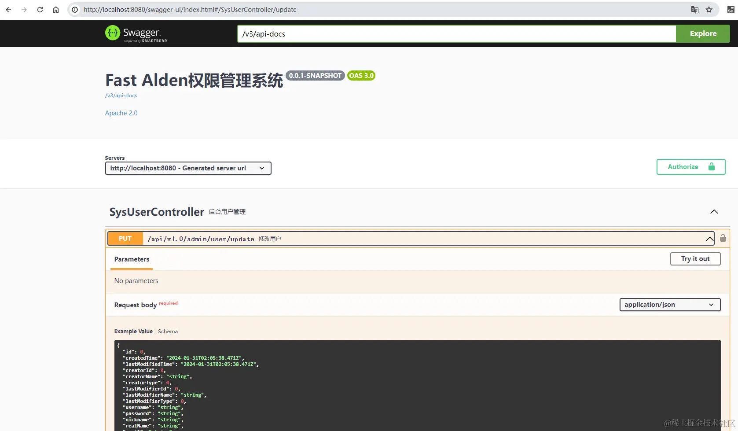738x431 pixels.
Task: Click inside the api-docs search field
Action: click(x=456, y=33)
